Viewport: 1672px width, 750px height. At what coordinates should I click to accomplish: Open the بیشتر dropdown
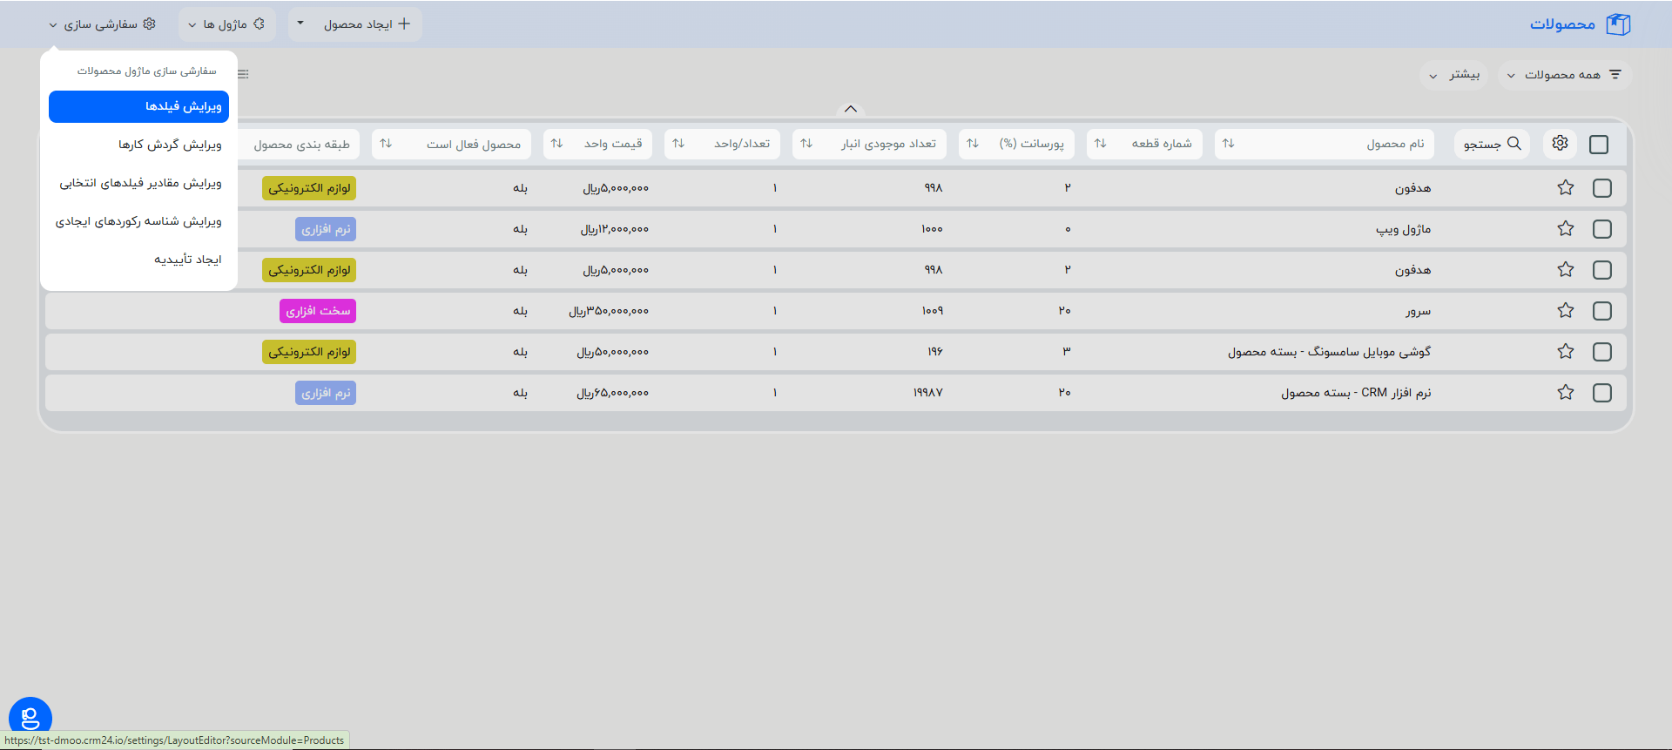(x=1454, y=75)
